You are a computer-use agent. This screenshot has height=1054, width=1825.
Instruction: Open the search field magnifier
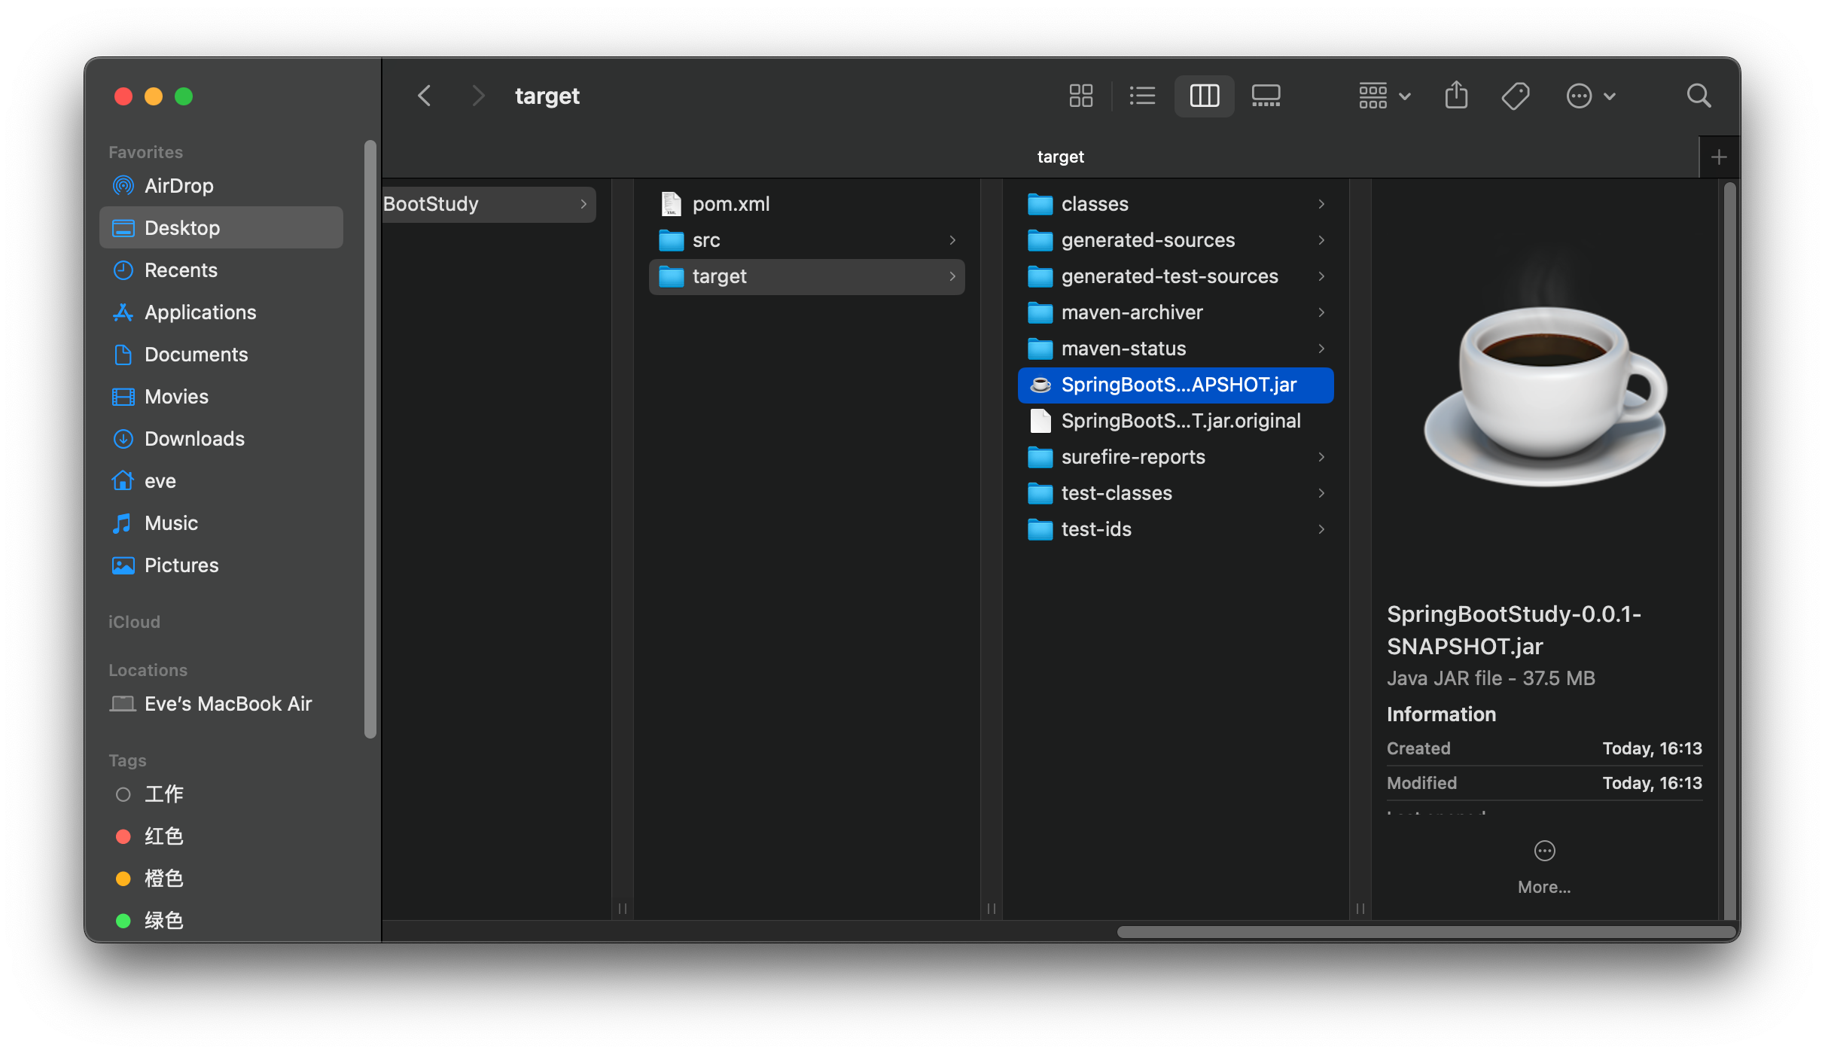tap(1699, 96)
